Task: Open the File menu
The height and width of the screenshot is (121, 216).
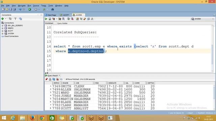Action: [x=2, y=6]
